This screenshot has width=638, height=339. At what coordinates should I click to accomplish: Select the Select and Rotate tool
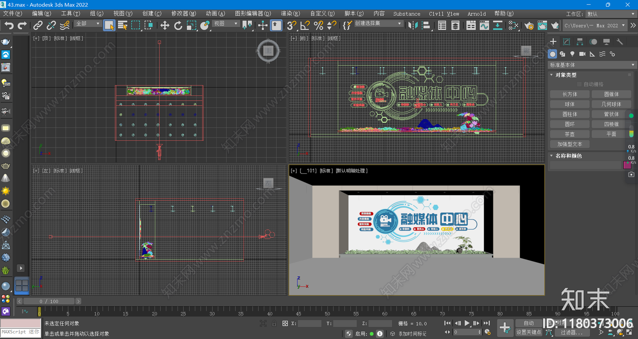tap(178, 25)
